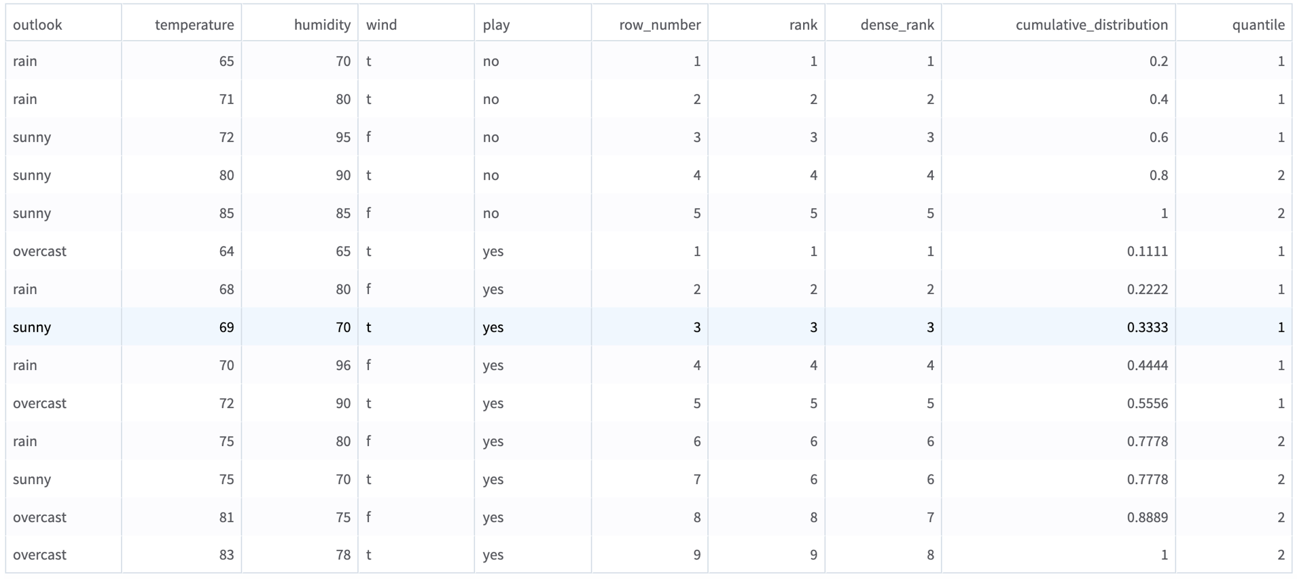Select the quantile column header

pyautogui.click(x=1258, y=25)
